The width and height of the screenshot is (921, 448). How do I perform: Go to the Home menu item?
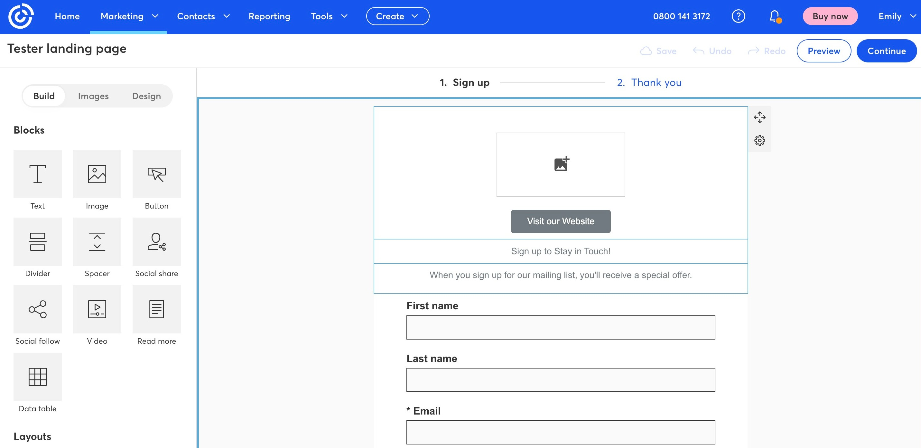67,16
